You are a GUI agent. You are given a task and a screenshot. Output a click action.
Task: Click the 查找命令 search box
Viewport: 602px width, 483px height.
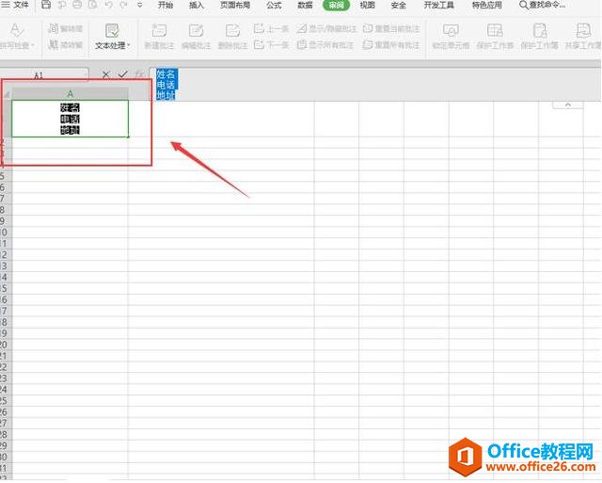542,5
